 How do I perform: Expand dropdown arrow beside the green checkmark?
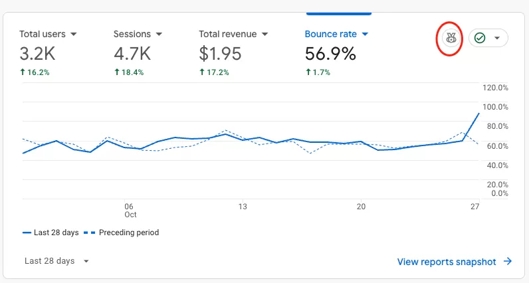(497, 38)
